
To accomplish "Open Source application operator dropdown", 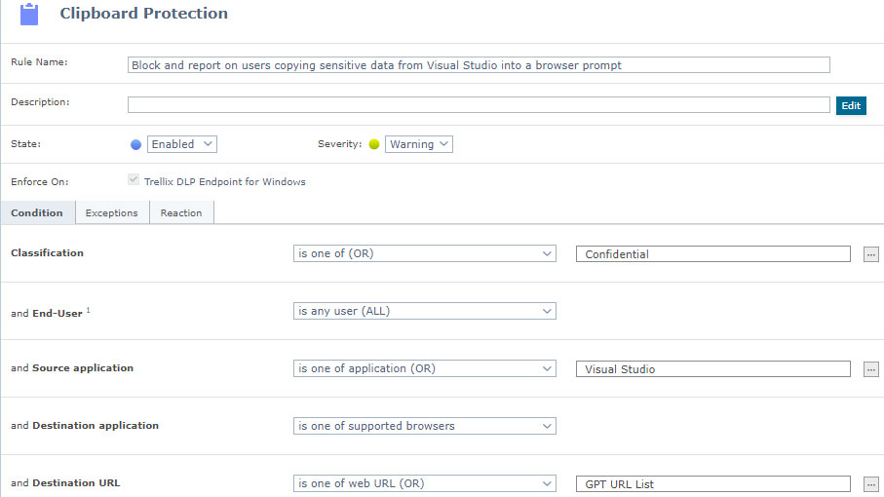I will [424, 368].
